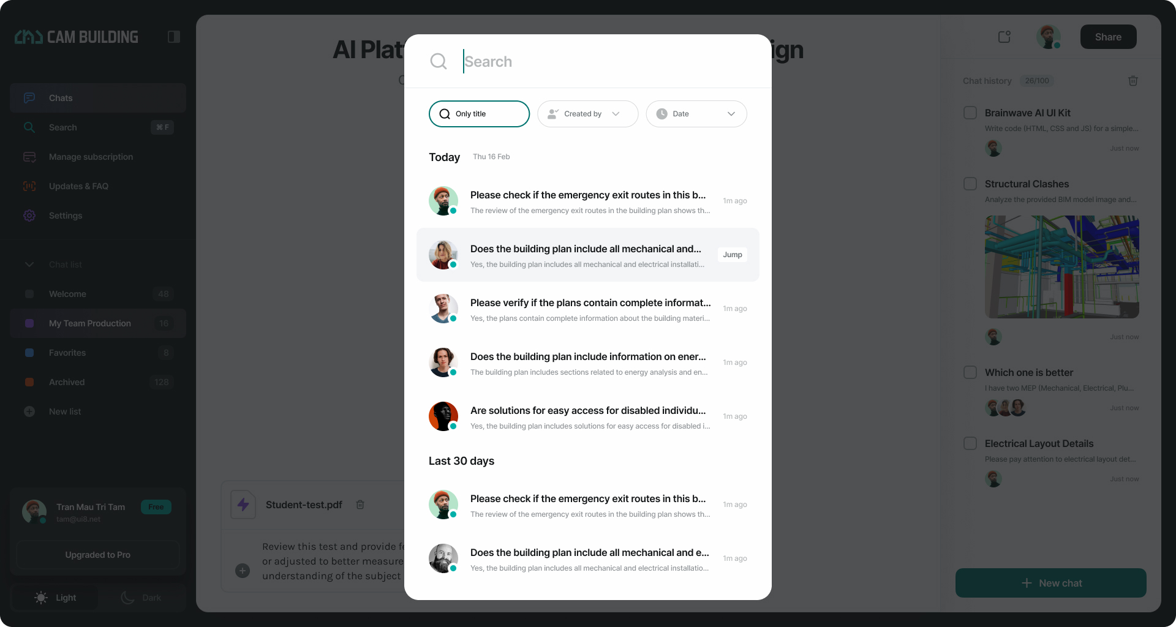This screenshot has width=1176, height=627.
Task: Click the sidebar collapse panel icon
Action: click(x=173, y=37)
